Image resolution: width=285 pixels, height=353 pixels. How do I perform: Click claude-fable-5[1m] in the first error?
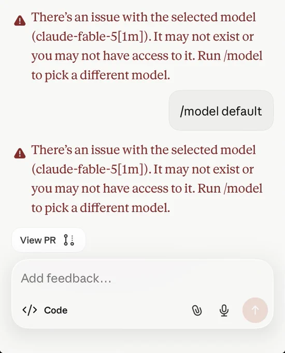[90, 36]
